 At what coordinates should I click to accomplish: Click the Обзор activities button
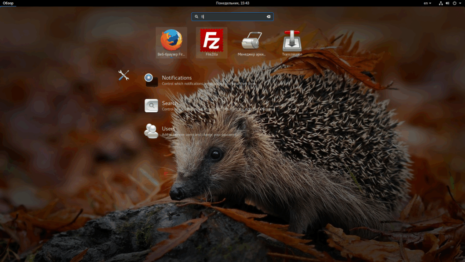tap(8, 3)
